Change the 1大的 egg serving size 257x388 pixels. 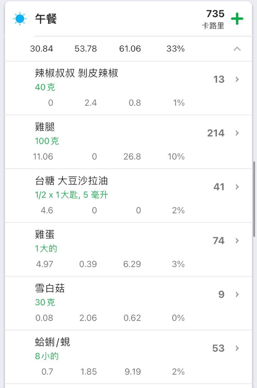[46, 249]
